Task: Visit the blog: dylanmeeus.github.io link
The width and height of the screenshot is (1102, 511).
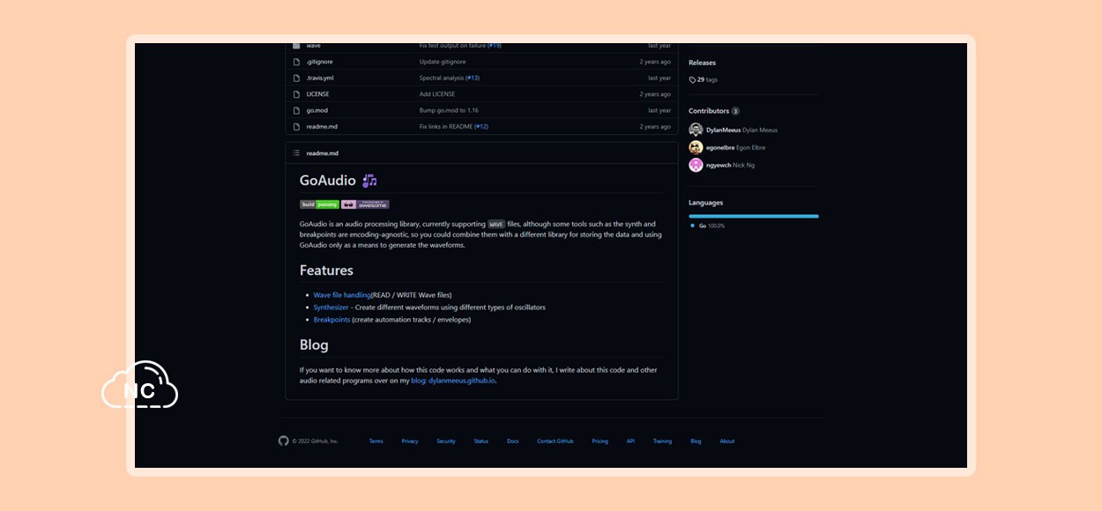Action: 453,381
